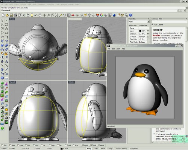Open Help with the blue question mark icon

coord(130,15)
